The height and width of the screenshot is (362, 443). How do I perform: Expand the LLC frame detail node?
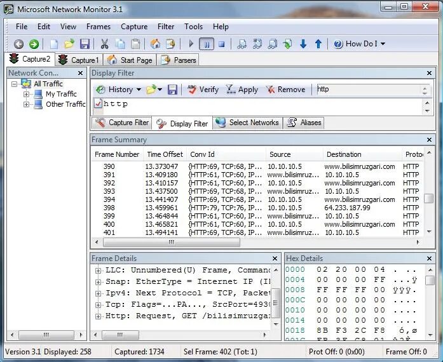(x=98, y=271)
